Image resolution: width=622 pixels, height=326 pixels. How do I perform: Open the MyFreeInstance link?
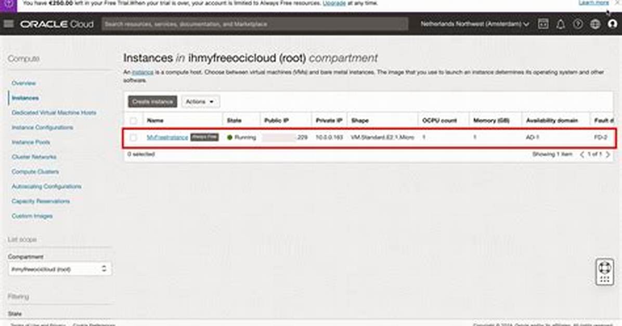pyautogui.click(x=167, y=138)
